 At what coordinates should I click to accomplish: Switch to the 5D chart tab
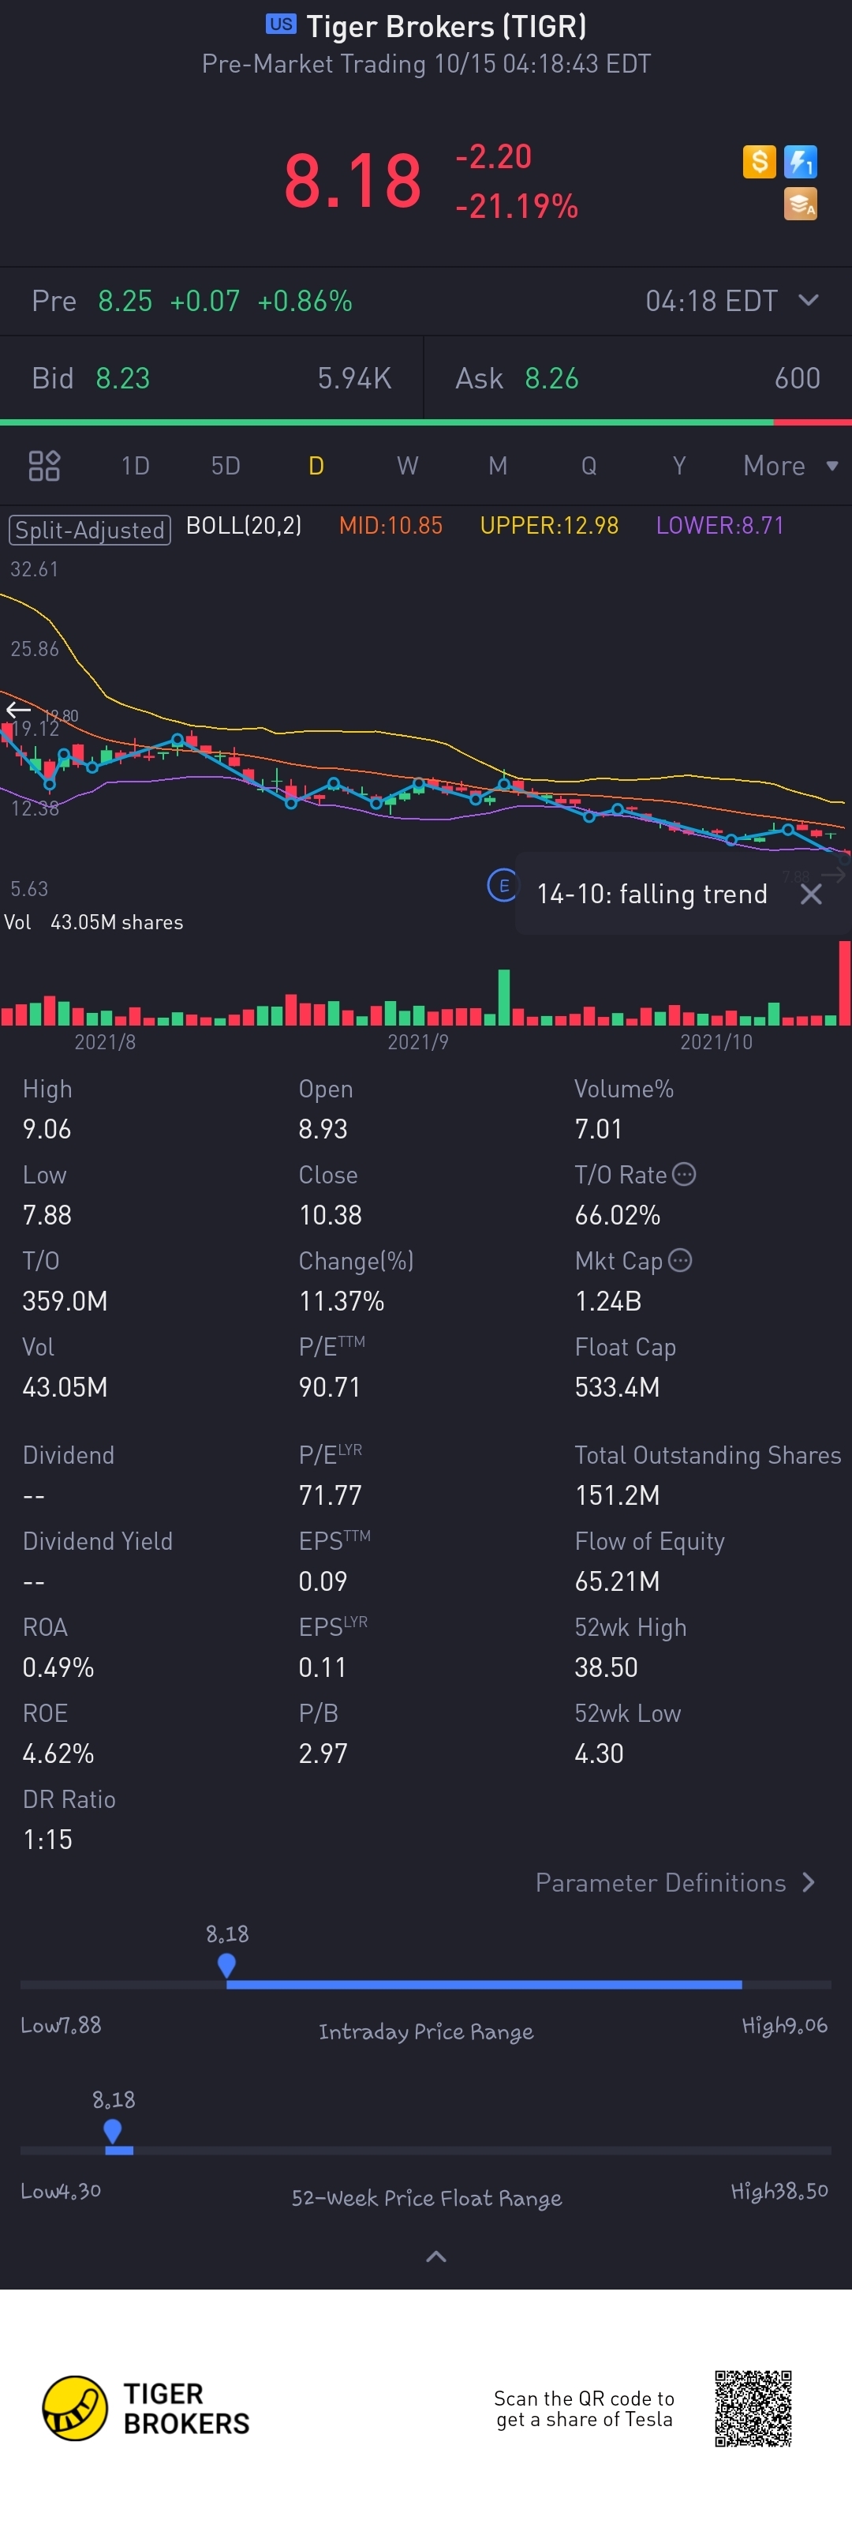coord(226,465)
